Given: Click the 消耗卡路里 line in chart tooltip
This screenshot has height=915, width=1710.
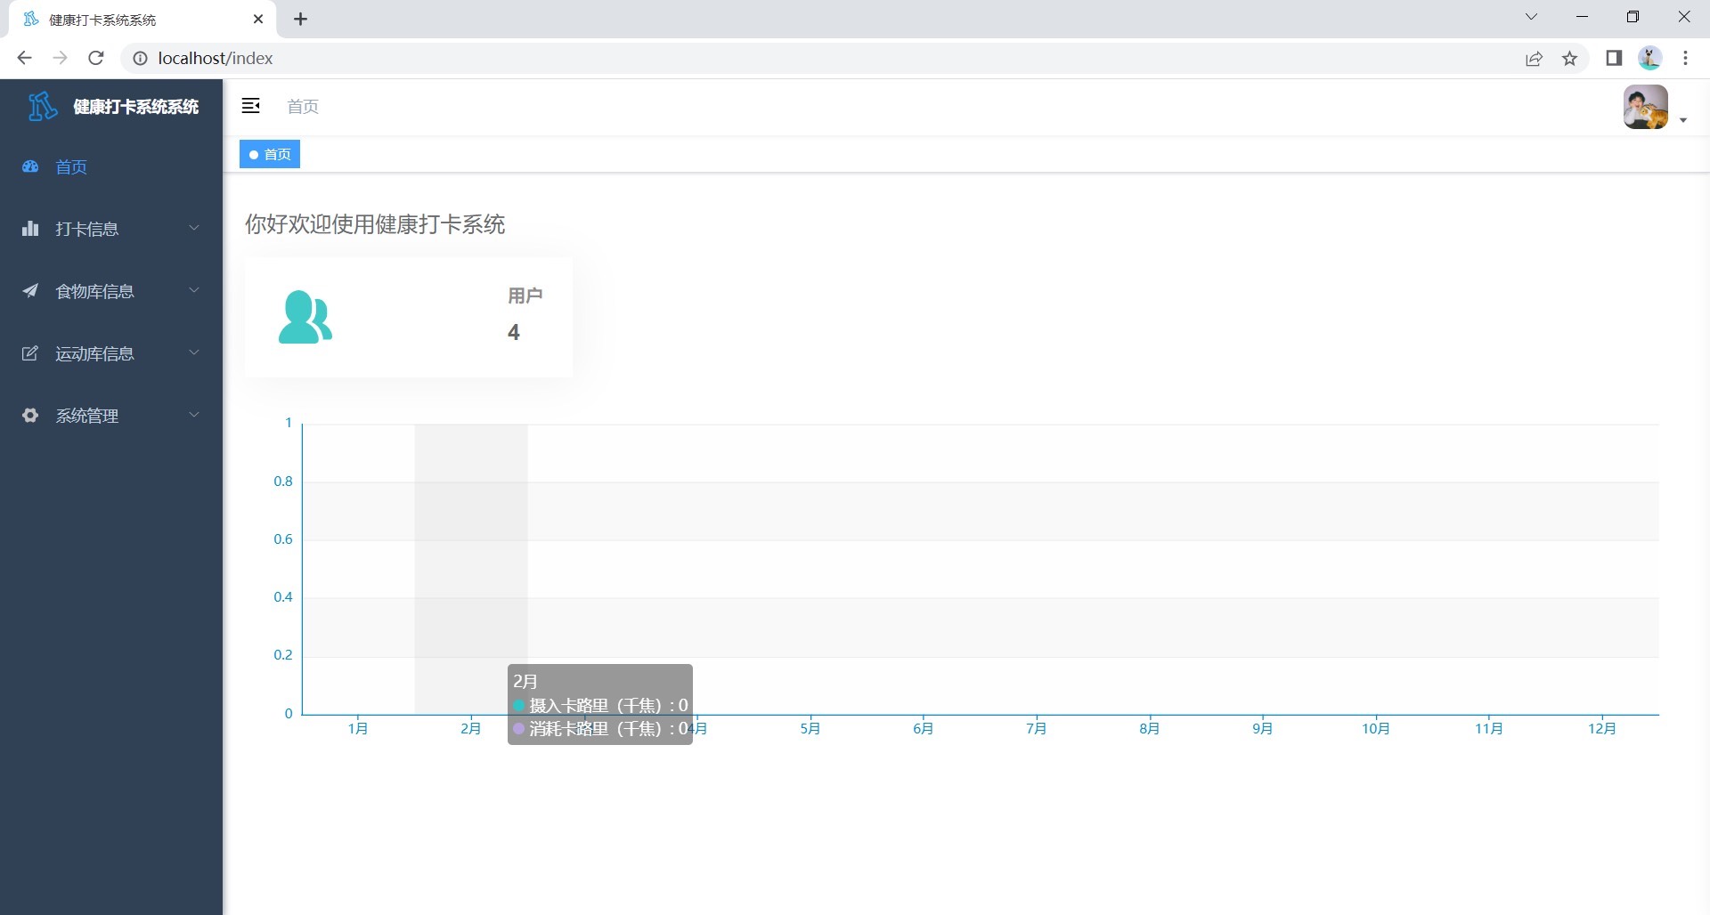Looking at the screenshot, I should [x=601, y=729].
